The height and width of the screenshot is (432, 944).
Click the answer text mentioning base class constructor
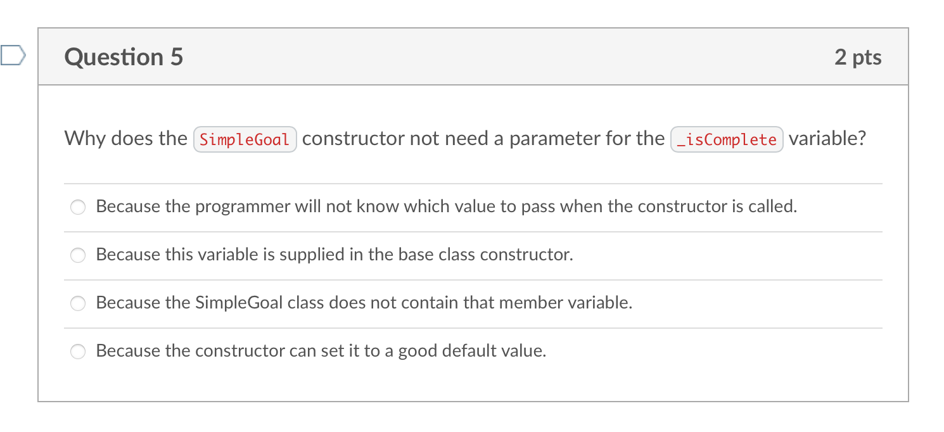[334, 255]
